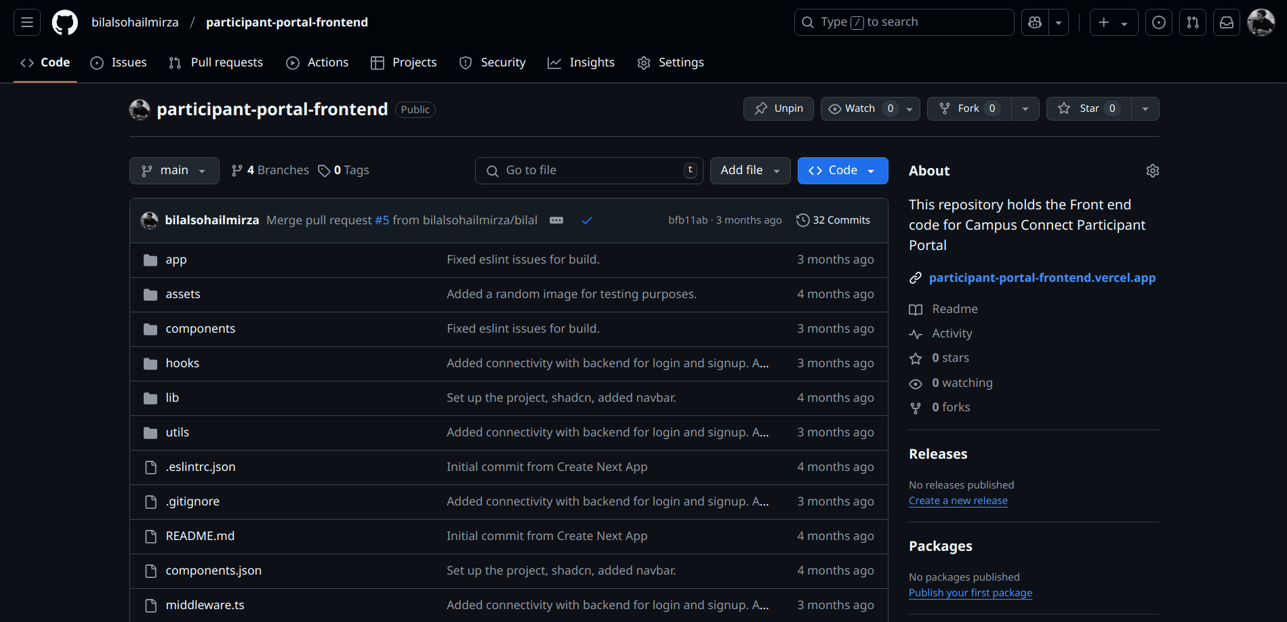Open the main branch selector dropdown
Image resolution: width=1287 pixels, height=622 pixels.
pyautogui.click(x=174, y=171)
